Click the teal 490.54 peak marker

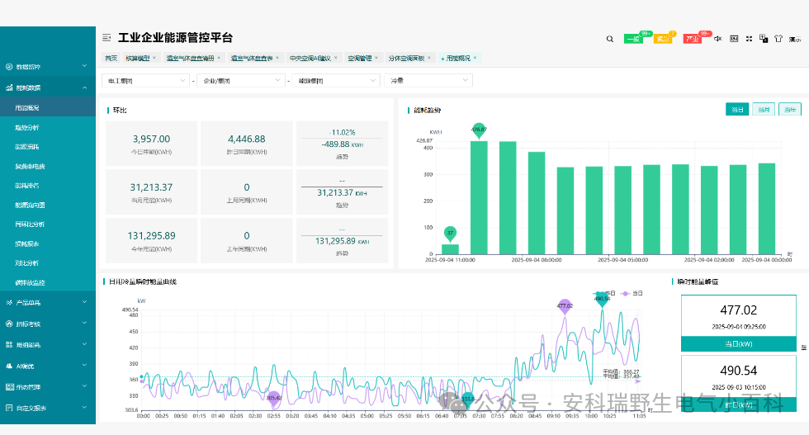[602, 300]
